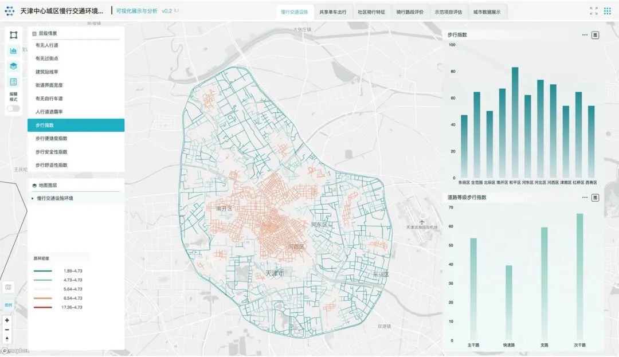This screenshot has width=619, height=357.
Task: Select the highlighted 步行指数 indicator
Action: click(x=76, y=125)
